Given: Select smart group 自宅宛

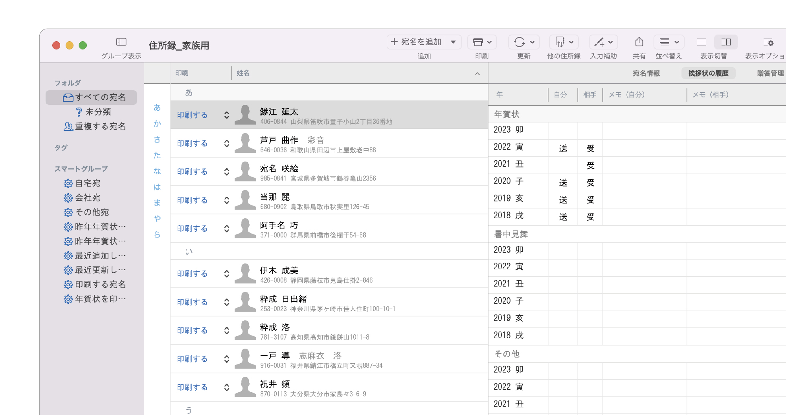Looking at the screenshot, I should pos(87,183).
